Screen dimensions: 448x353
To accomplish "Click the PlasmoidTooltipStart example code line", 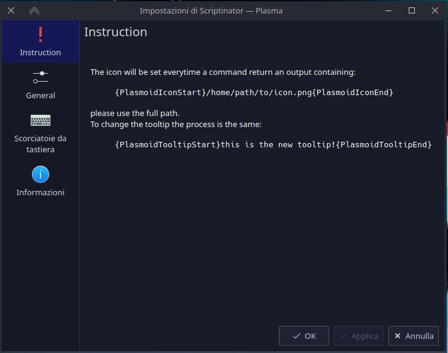I will click(x=273, y=145).
